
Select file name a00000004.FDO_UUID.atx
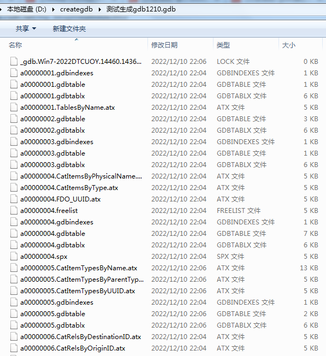pos(61,199)
